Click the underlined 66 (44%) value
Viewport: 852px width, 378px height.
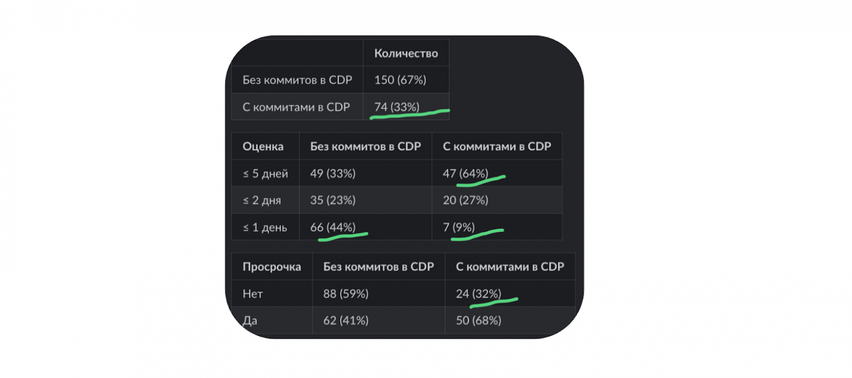coord(333,227)
